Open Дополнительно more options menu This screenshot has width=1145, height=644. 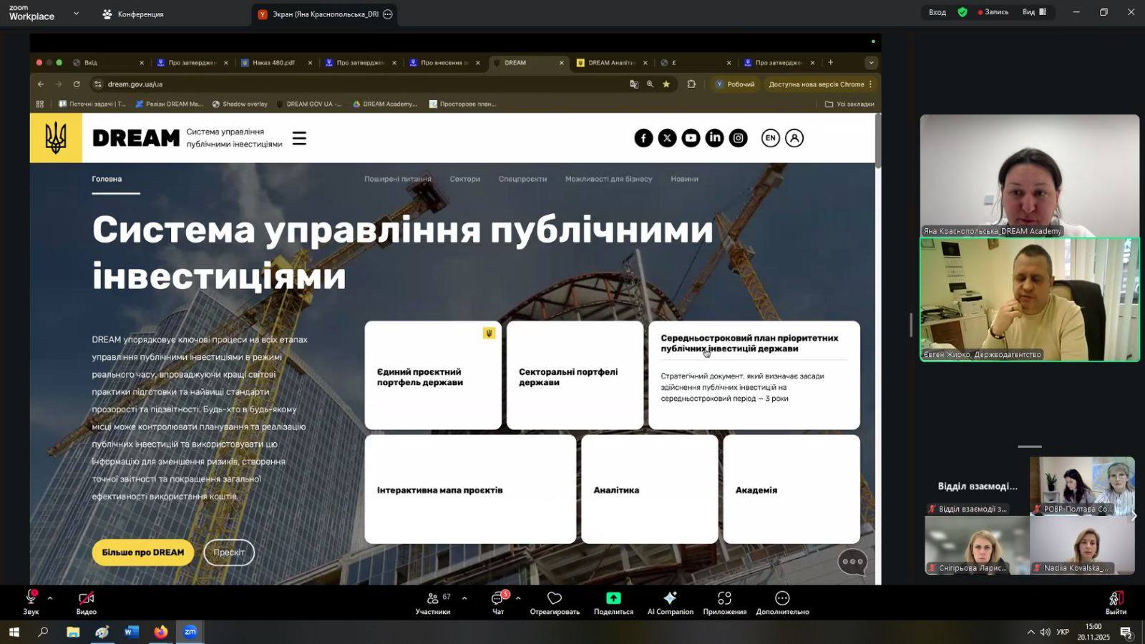tap(782, 598)
